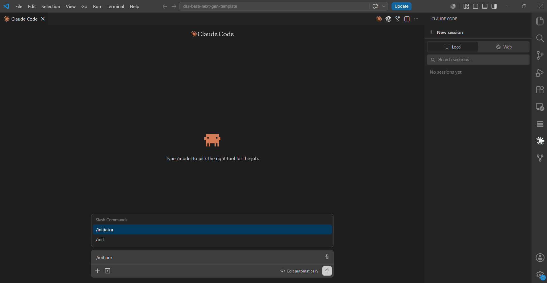Start a New session
Screen dimensions: 547x283
click(x=446, y=32)
